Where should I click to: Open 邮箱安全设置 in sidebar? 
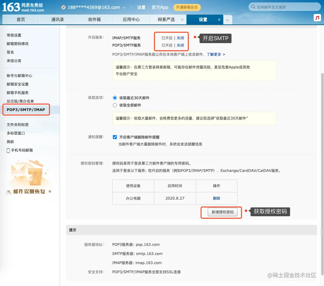click(18, 84)
